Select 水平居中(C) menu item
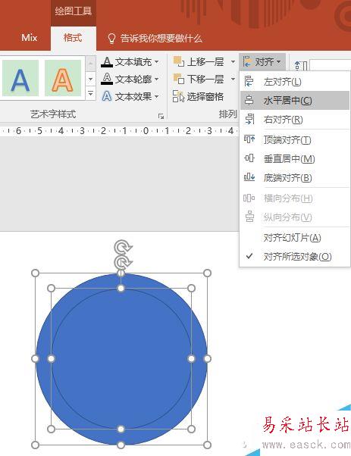Screen dimensions: 351x456 pos(295,100)
